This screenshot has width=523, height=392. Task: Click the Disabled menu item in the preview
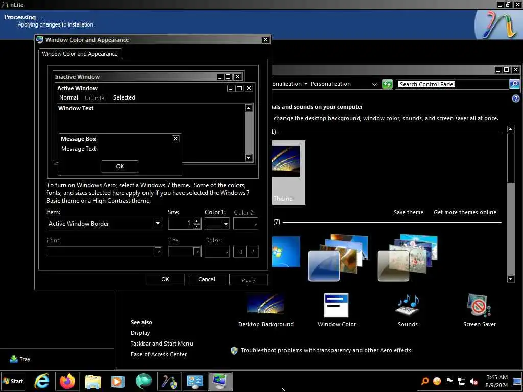[96, 97]
